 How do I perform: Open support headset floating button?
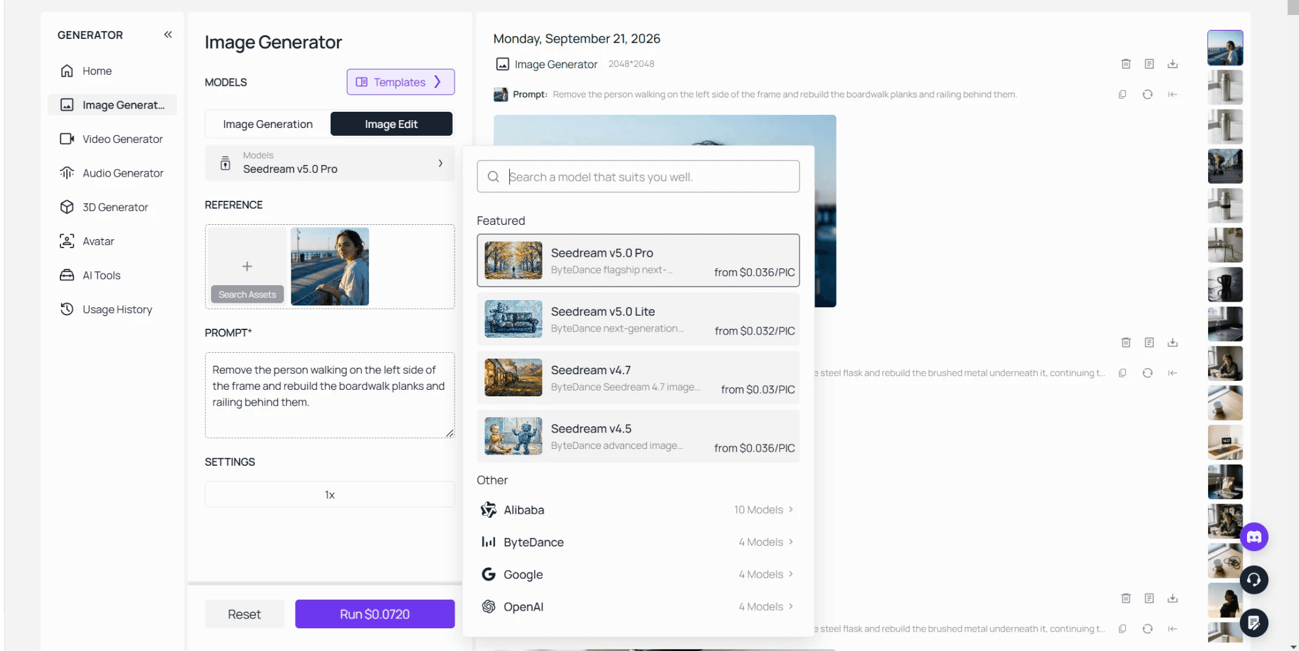coord(1254,580)
